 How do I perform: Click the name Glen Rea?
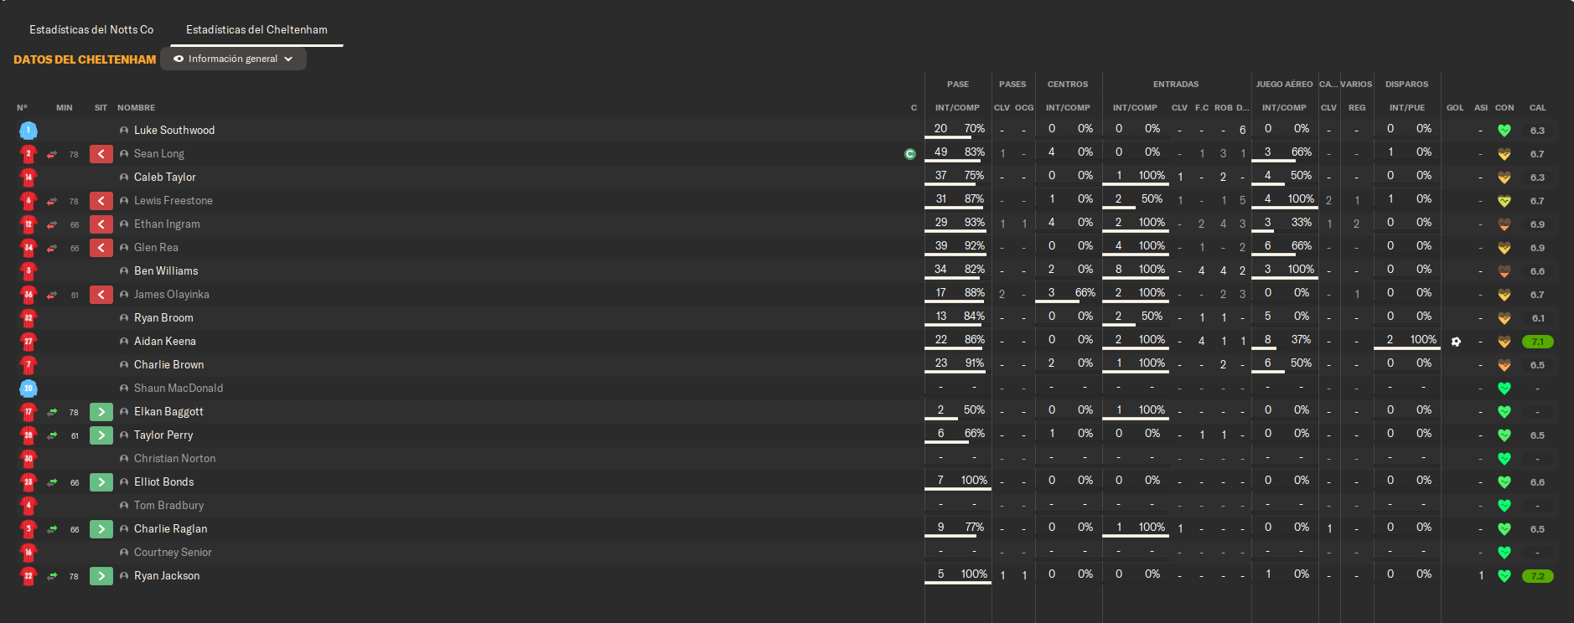point(156,248)
